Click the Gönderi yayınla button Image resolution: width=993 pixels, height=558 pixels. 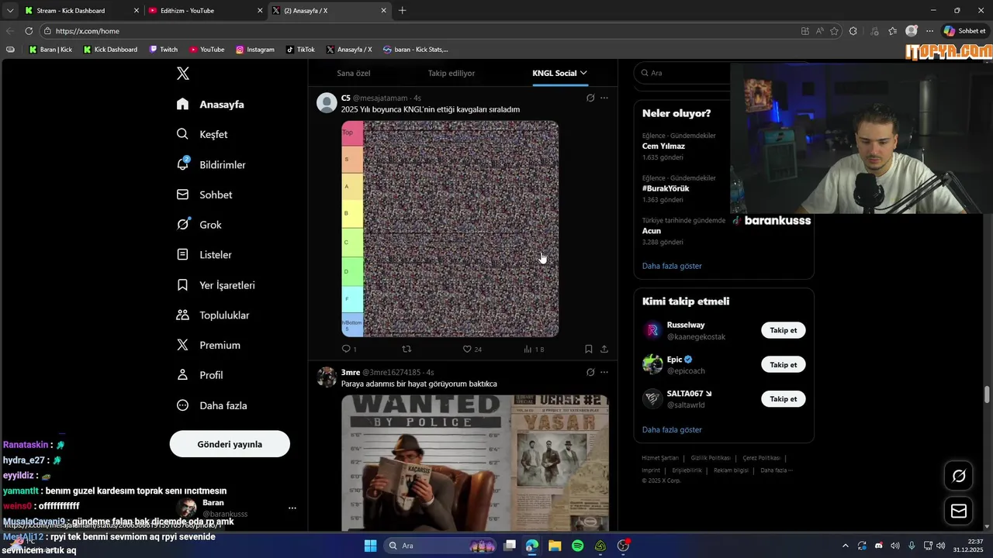(230, 444)
